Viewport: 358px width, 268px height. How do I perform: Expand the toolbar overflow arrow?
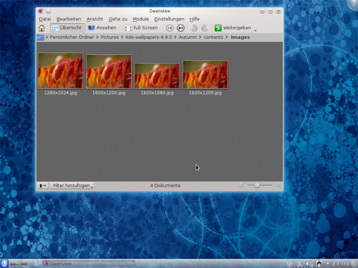coord(255,29)
